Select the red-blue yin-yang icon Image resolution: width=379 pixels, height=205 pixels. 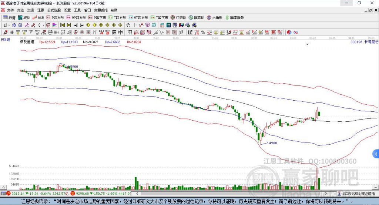289,33
